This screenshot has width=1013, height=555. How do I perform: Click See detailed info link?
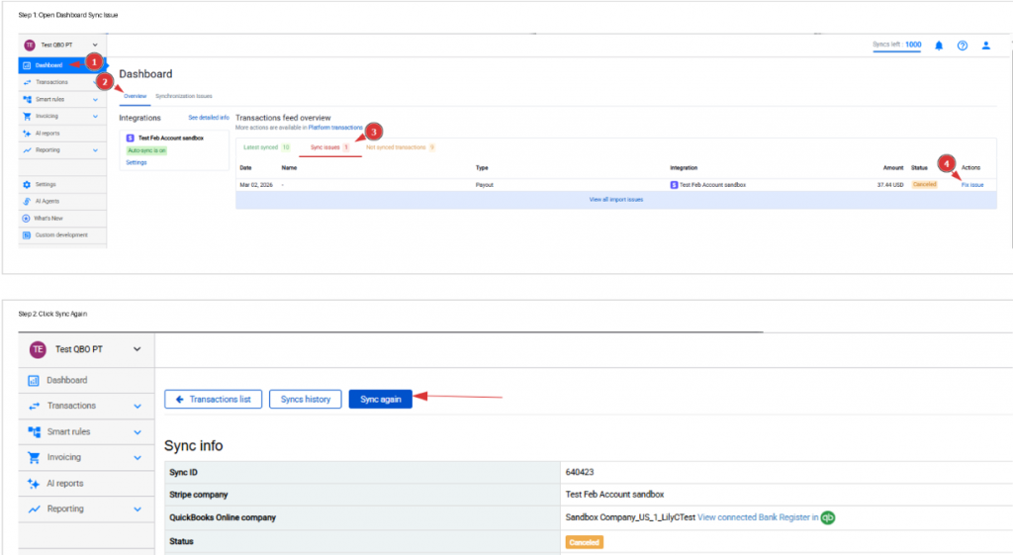(x=209, y=118)
